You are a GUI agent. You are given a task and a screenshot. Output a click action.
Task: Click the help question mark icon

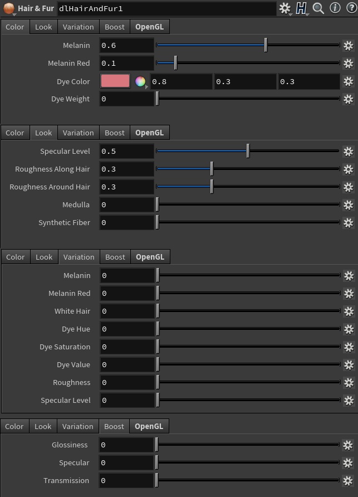[x=351, y=8]
